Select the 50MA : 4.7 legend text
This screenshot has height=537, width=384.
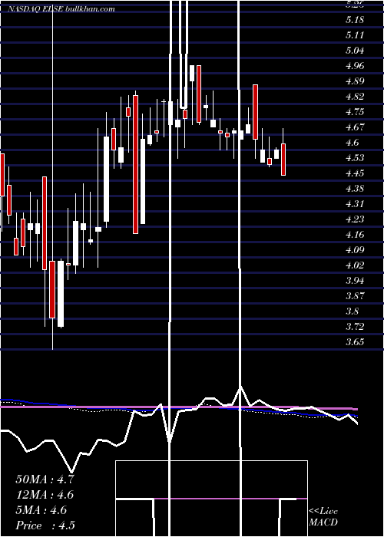click(x=45, y=479)
